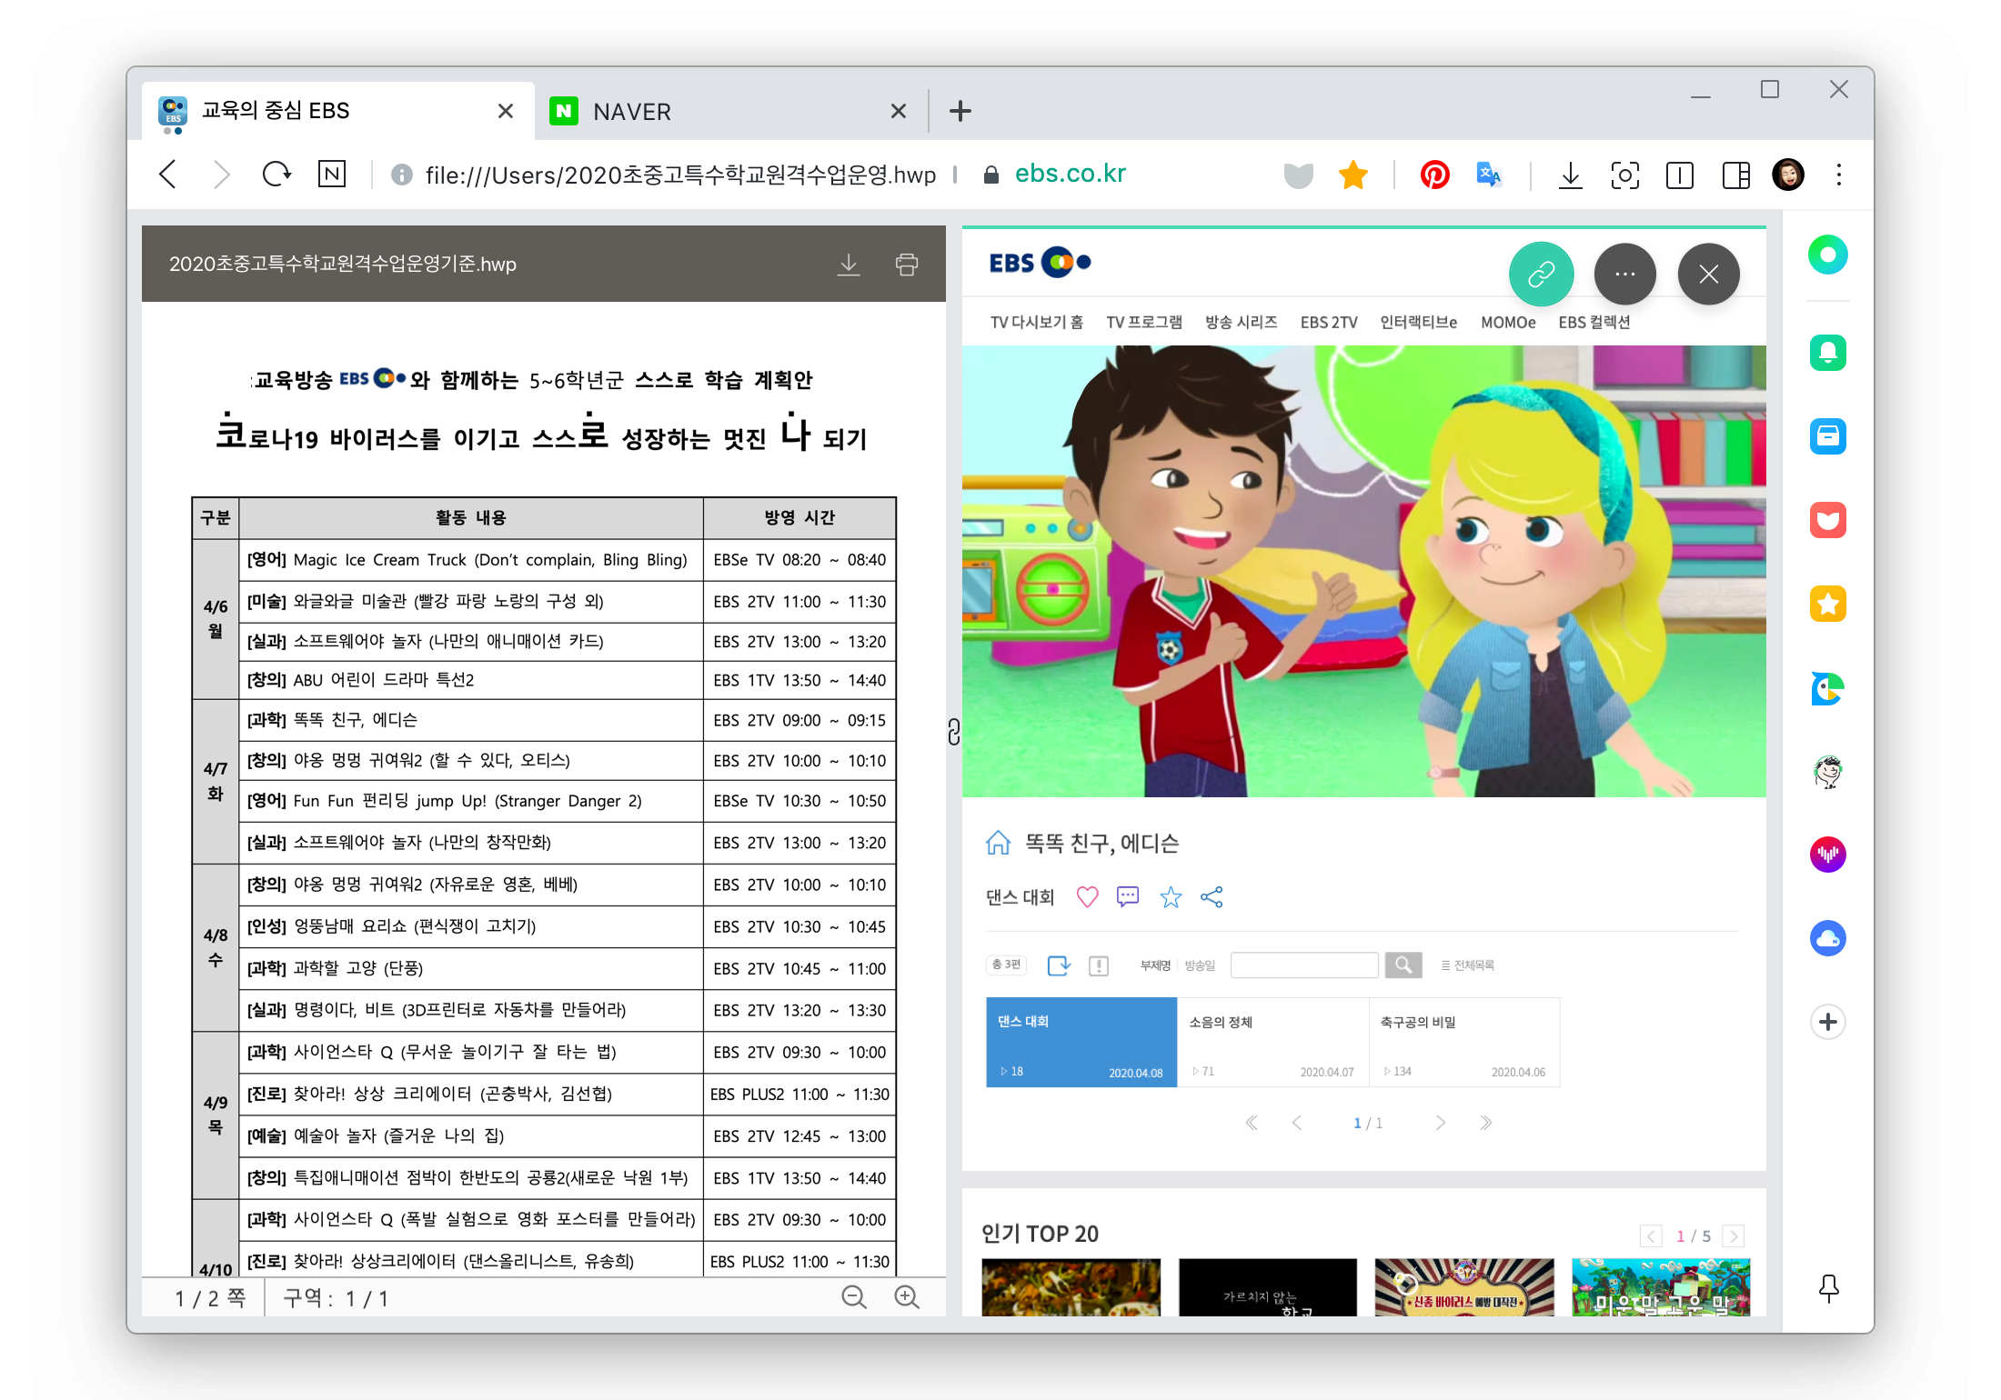
Task: Click the screen capture icon in the toolbar
Action: click(1624, 175)
